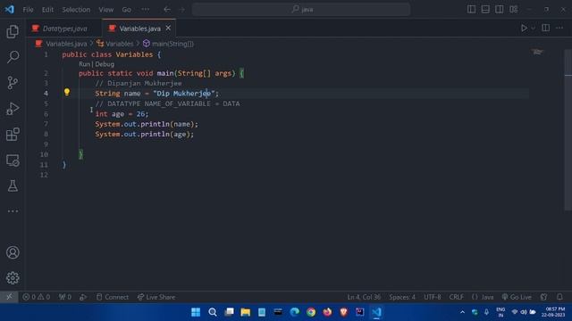Click Ln 4, Col 36 cursor position

364,297
